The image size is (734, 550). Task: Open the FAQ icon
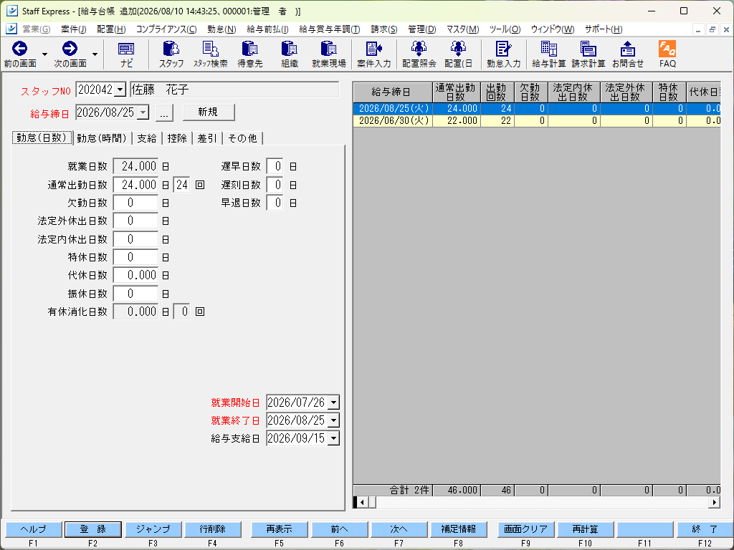[667, 54]
